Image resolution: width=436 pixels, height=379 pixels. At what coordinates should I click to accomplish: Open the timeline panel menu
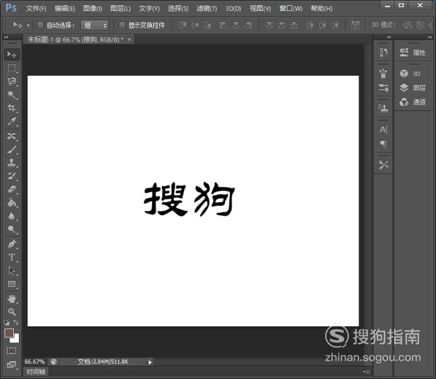pos(367,371)
